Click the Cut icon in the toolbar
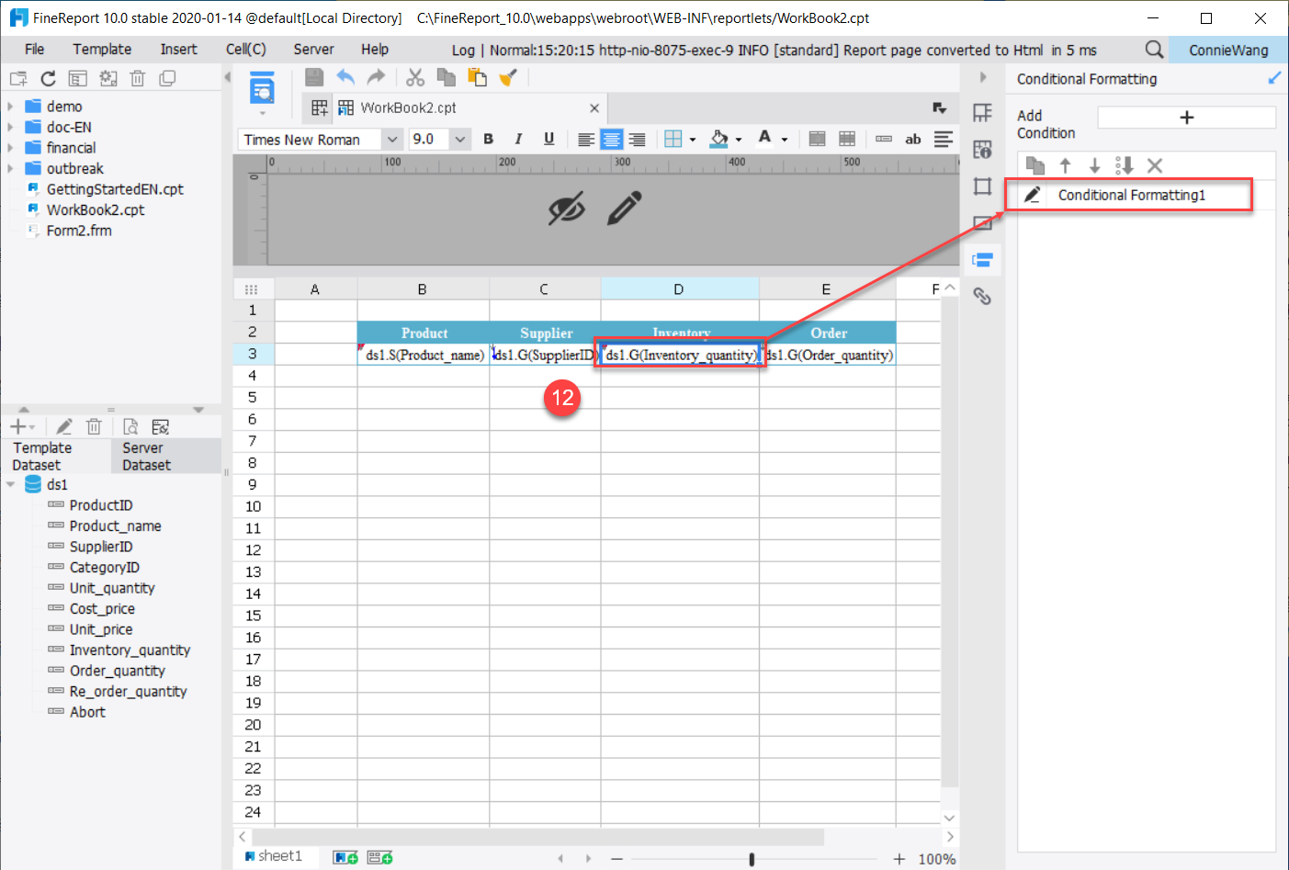This screenshot has height=870, width=1289. pos(414,77)
